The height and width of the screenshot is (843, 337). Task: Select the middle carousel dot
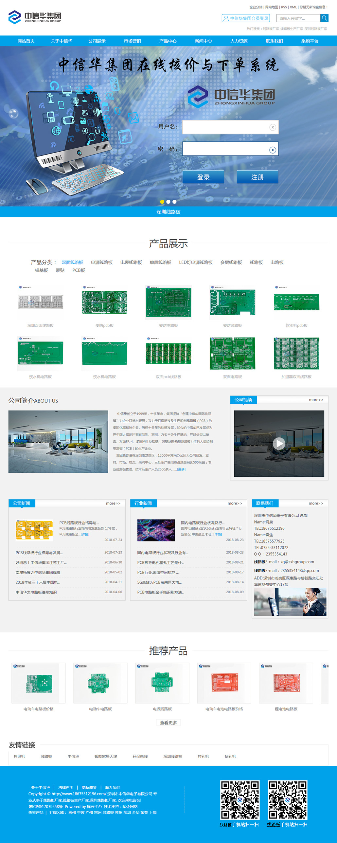tap(168, 202)
